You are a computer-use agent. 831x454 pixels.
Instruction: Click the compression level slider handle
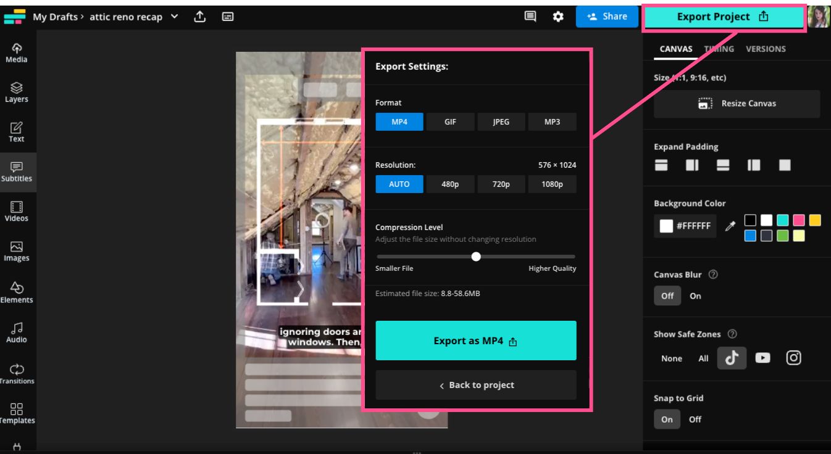coord(476,257)
